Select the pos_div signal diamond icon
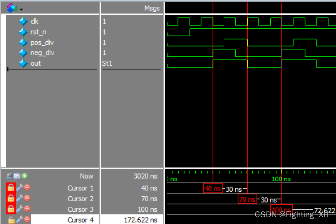The height and width of the screenshot is (224, 336). click(x=23, y=43)
